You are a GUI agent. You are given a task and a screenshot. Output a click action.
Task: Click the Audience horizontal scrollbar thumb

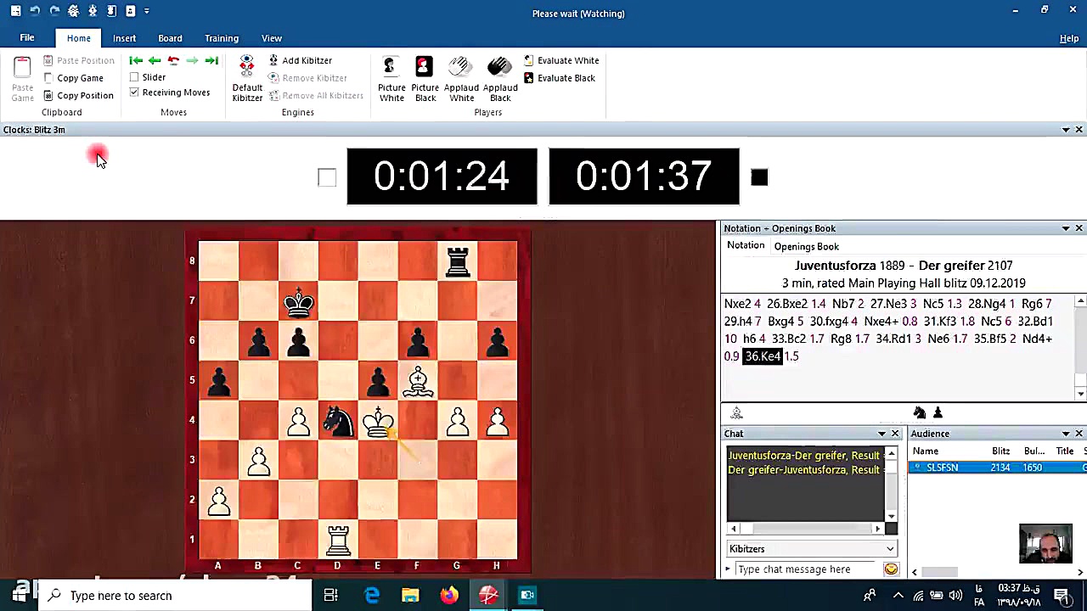(x=938, y=573)
